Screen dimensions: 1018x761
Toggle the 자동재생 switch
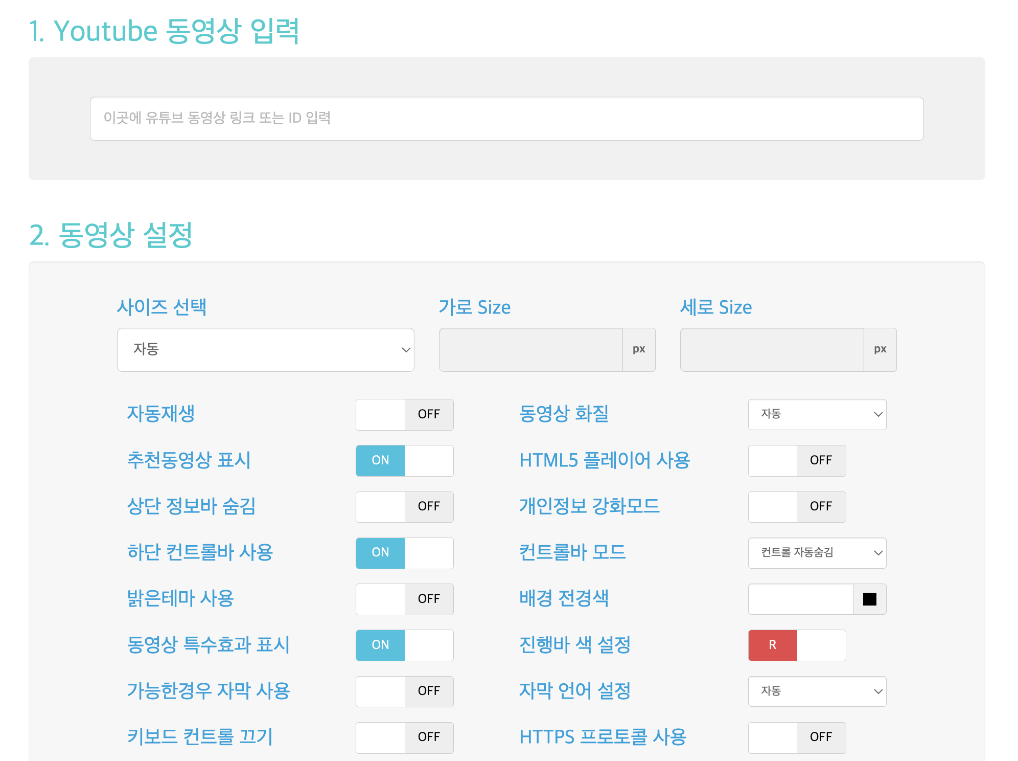coord(404,414)
